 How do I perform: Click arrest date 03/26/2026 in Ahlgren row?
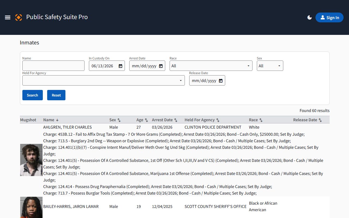point(162,127)
